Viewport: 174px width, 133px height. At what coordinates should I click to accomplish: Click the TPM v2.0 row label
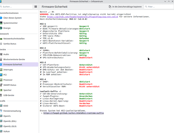coord(48,38)
